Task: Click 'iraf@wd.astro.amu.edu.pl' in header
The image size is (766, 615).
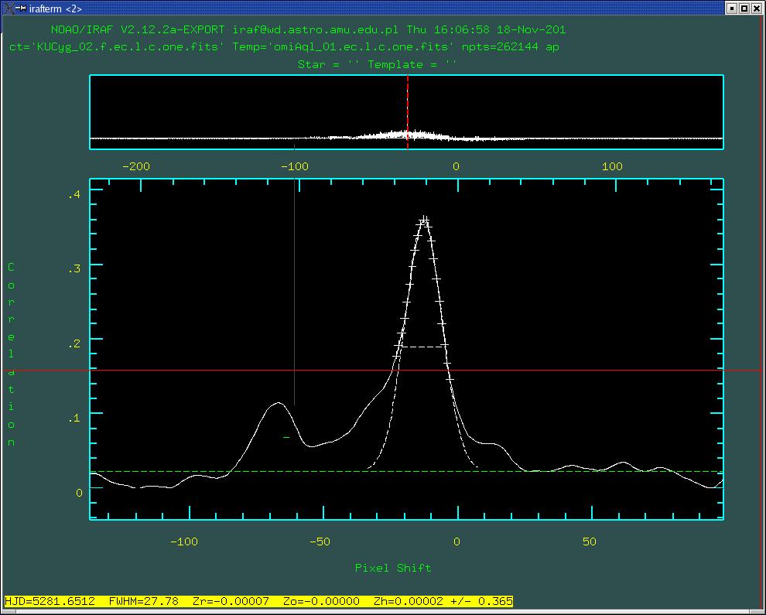Action: [315, 30]
